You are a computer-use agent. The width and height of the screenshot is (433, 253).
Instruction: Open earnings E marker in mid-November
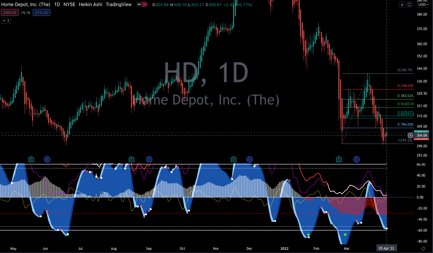tap(233, 159)
